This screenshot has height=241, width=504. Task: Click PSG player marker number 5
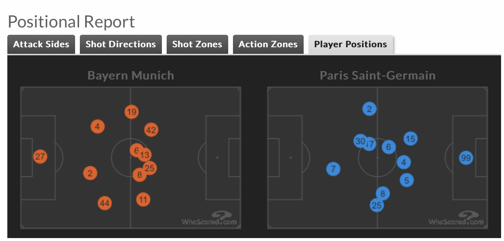tap(407, 180)
